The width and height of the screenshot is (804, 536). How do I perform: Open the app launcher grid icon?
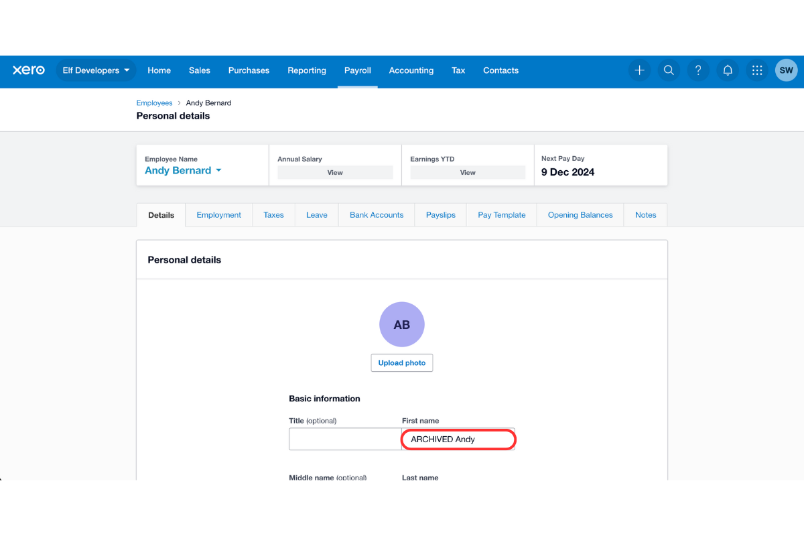point(757,70)
